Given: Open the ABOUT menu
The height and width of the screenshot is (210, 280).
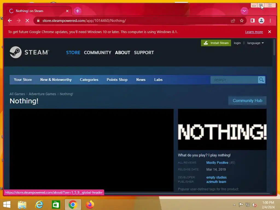Looking at the screenshot, I should click(122, 52).
